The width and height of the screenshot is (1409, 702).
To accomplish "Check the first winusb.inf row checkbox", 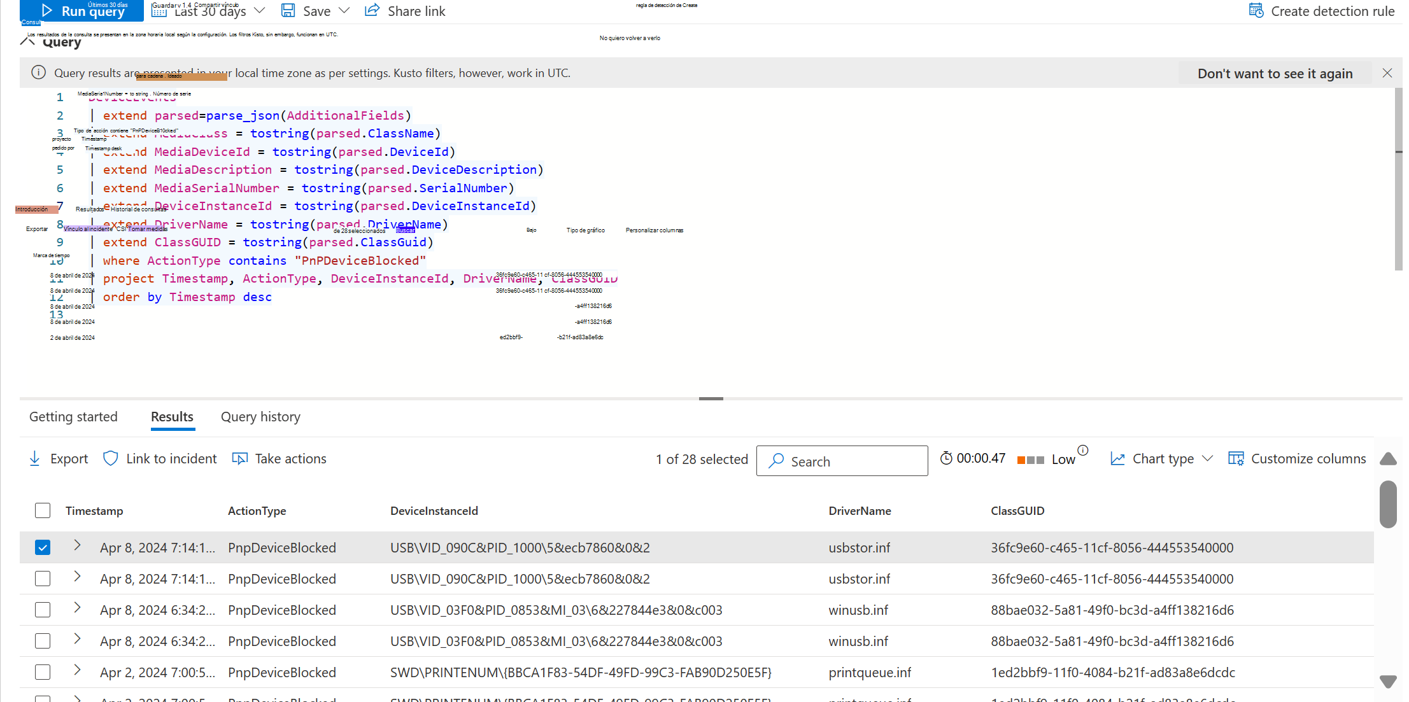I will (43, 610).
